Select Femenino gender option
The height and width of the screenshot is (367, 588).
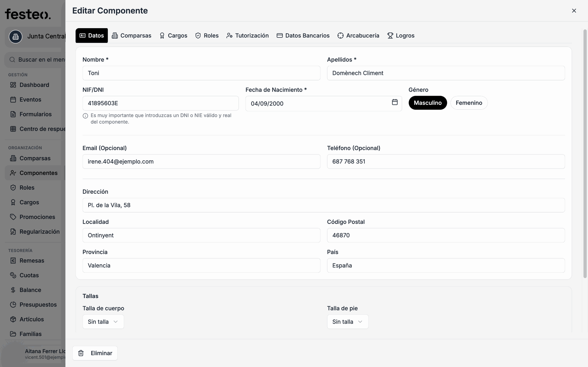pyautogui.click(x=469, y=103)
